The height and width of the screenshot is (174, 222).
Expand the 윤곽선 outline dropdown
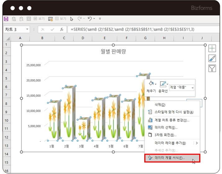click(168, 84)
